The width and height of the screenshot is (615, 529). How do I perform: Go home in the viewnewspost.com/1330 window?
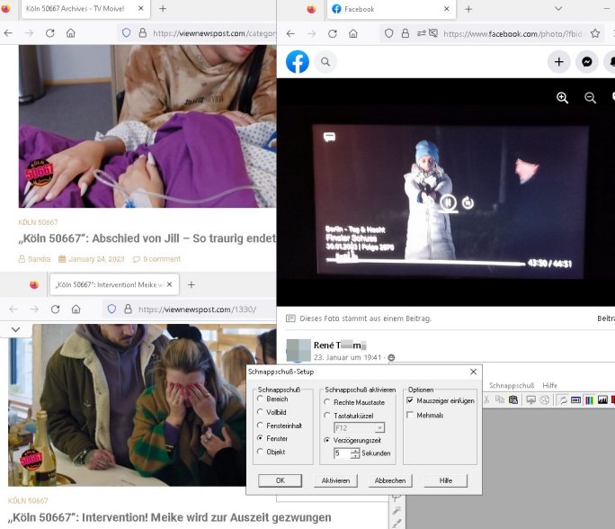click(x=76, y=309)
